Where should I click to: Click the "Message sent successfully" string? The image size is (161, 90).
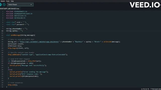[33, 65]
